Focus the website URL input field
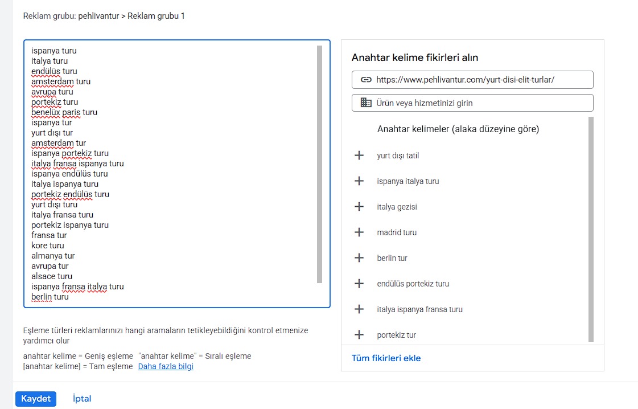 pos(478,80)
